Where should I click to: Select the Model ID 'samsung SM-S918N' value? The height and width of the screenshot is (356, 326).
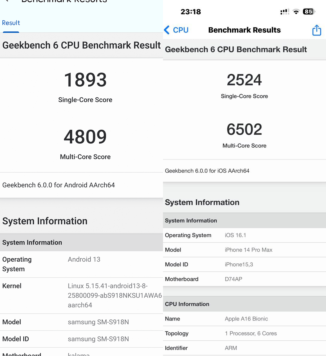[x=98, y=339]
